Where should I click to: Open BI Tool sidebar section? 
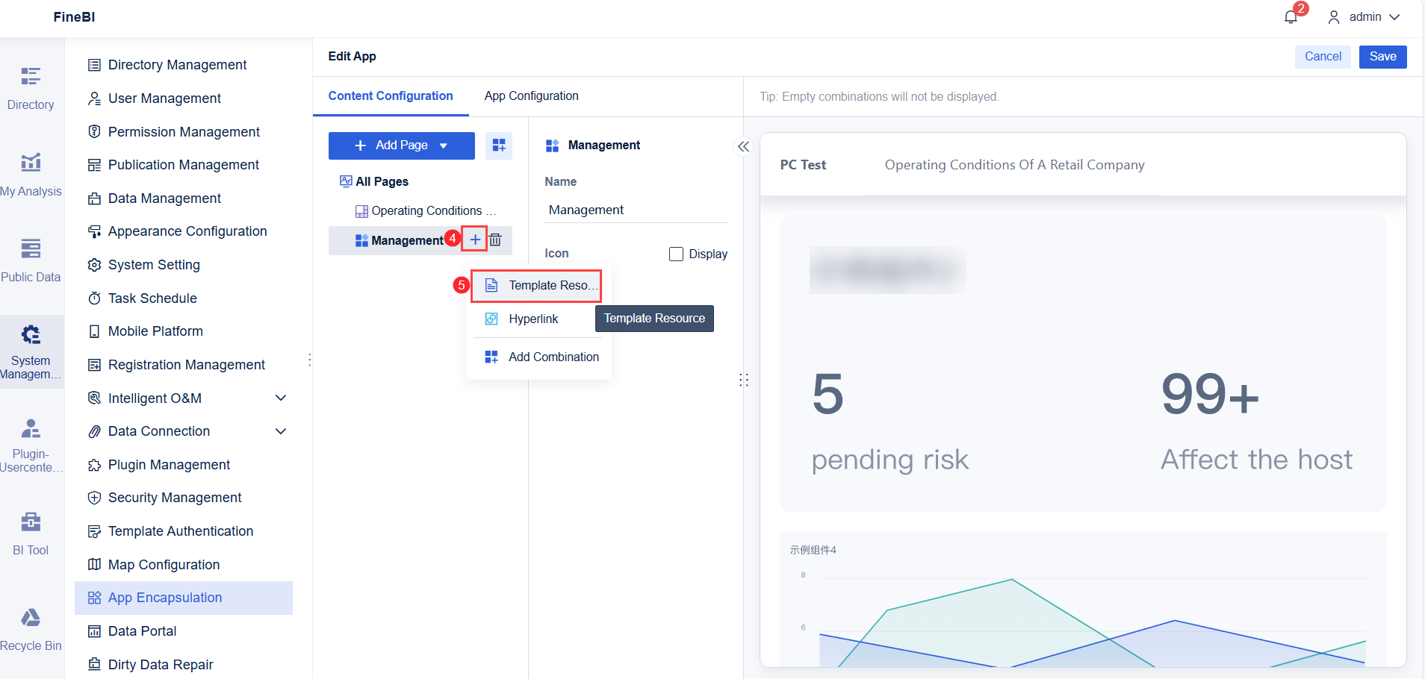pos(31,533)
